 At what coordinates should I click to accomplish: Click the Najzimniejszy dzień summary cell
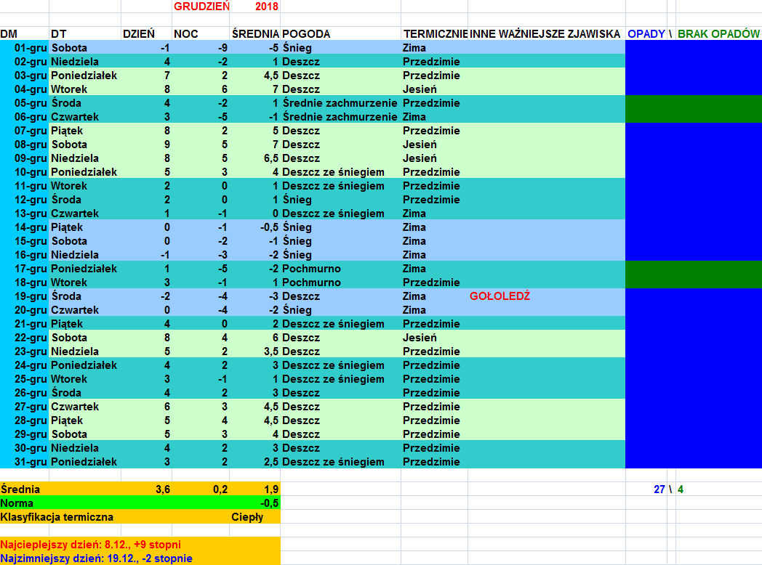point(96,558)
